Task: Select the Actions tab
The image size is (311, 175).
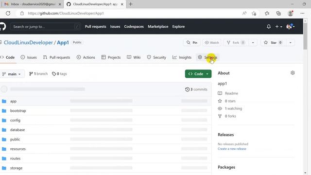Action: click(86, 57)
